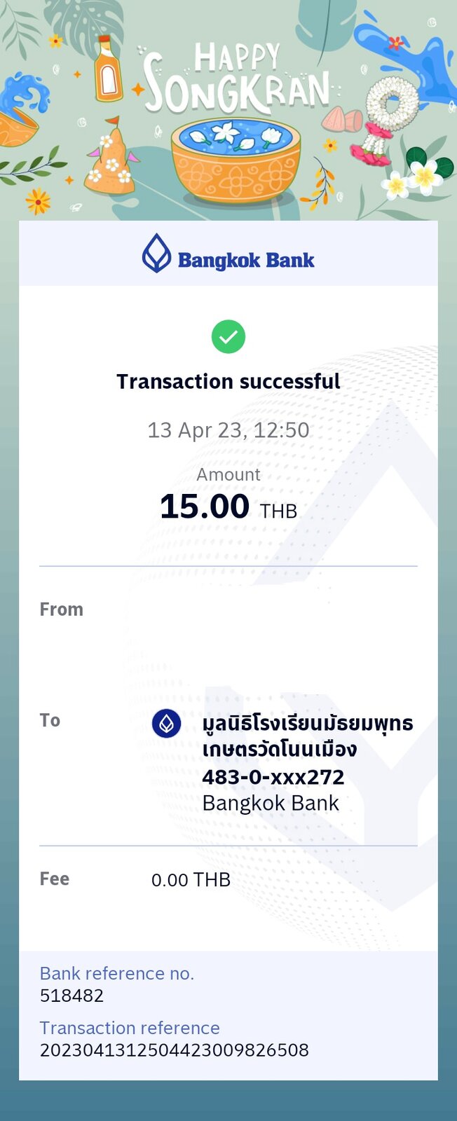
Task: Click the orange scented water bottle illustration
Action: [x=109, y=68]
